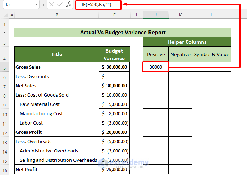
Task: Select row 5 header
Action: (x=5, y=67)
